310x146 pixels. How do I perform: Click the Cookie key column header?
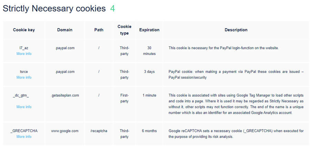24,30
